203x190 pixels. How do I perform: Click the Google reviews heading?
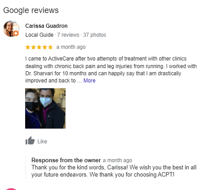tap(31, 10)
